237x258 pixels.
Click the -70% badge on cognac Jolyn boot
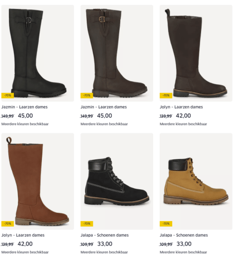point(7,224)
